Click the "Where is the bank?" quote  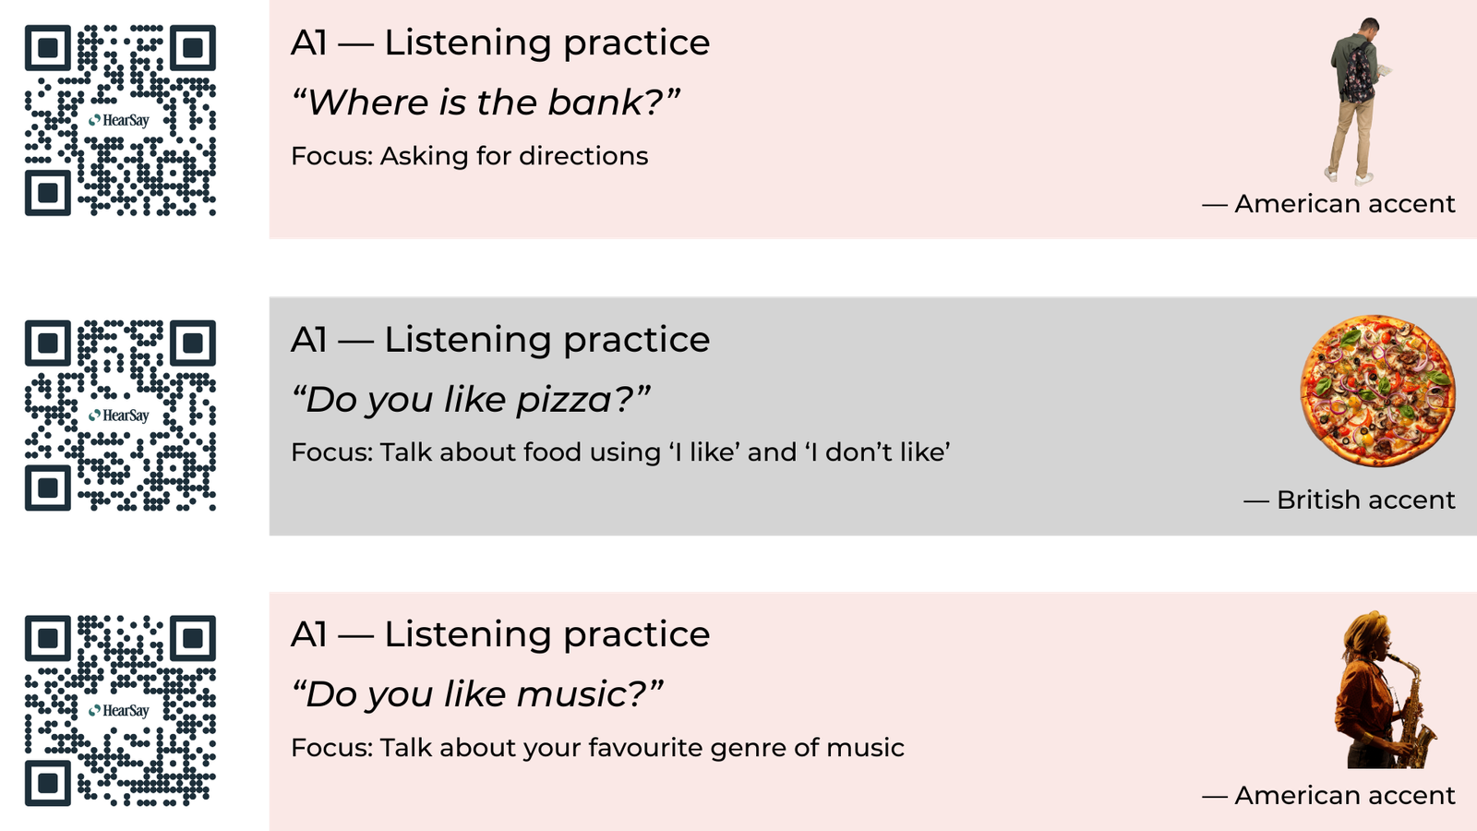(x=486, y=102)
